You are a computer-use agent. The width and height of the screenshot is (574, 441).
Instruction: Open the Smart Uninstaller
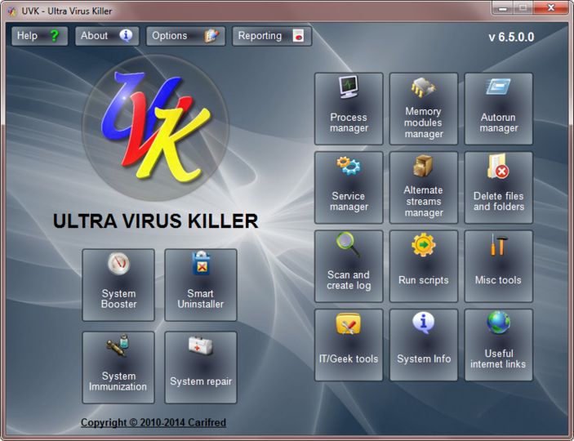click(201, 285)
